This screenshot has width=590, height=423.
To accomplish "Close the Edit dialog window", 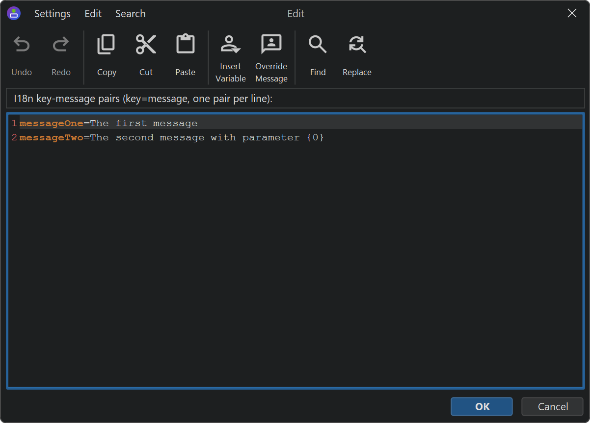I will (x=572, y=14).
